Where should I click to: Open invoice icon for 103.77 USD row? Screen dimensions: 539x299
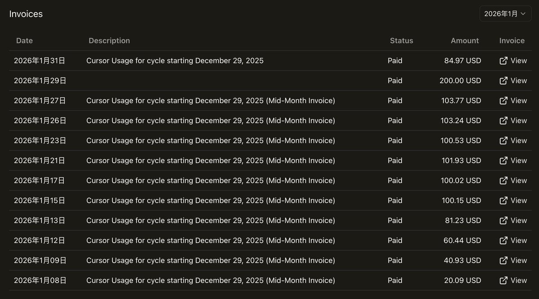click(504, 101)
